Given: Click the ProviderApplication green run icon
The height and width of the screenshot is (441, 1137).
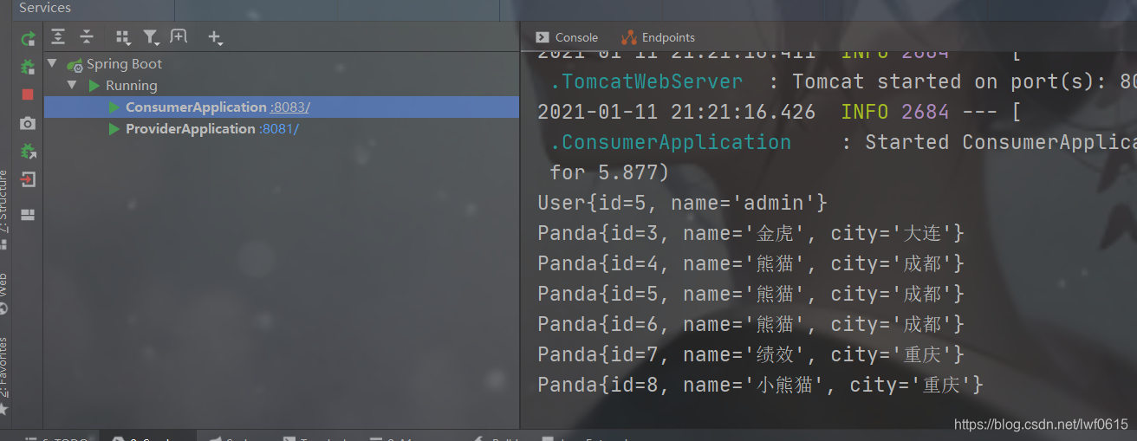Looking at the screenshot, I should [114, 129].
